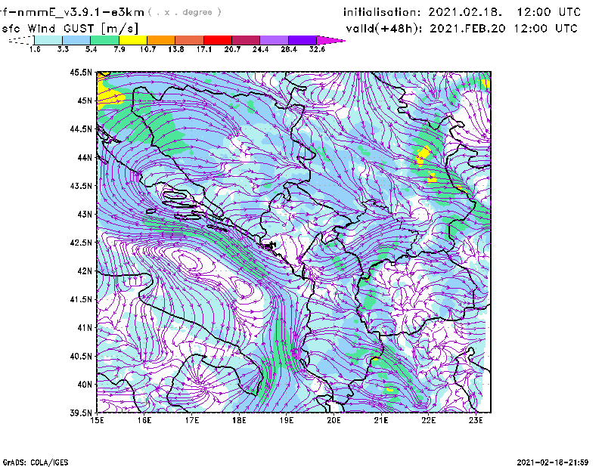Click the 21E longitude label
Screen dimensions: 605x467
click(381, 420)
